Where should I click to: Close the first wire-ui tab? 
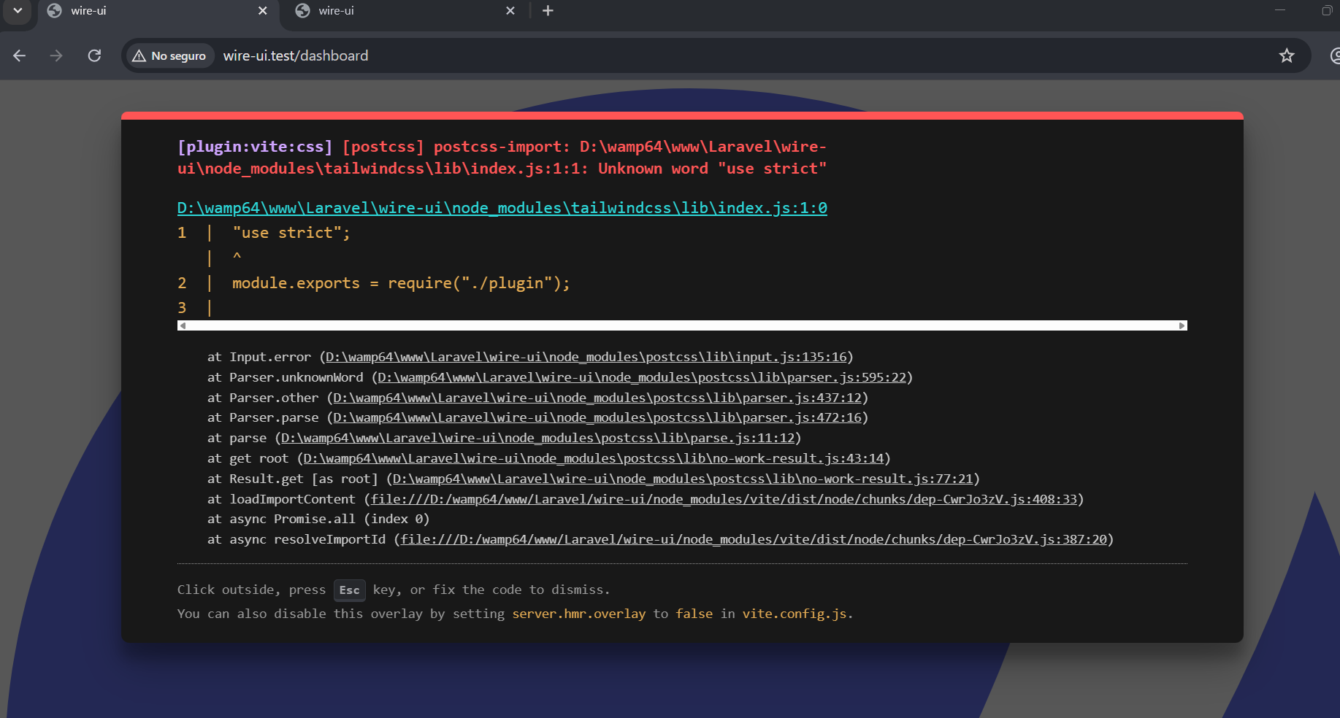point(263,11)
